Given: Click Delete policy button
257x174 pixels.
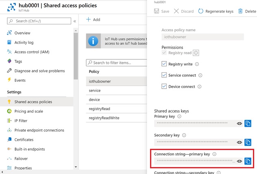Looking at the screenshot, I should (247, 11).
